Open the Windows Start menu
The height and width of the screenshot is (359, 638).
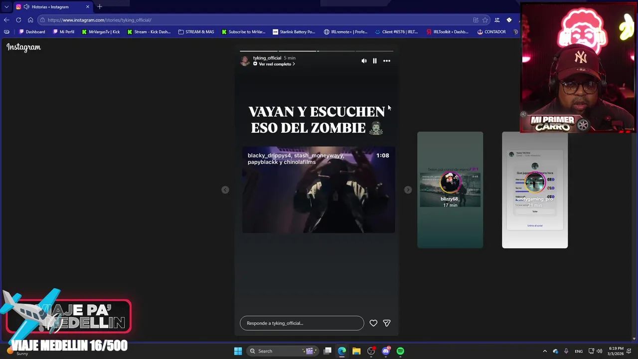pyautogui.click(x=238, y=351)
